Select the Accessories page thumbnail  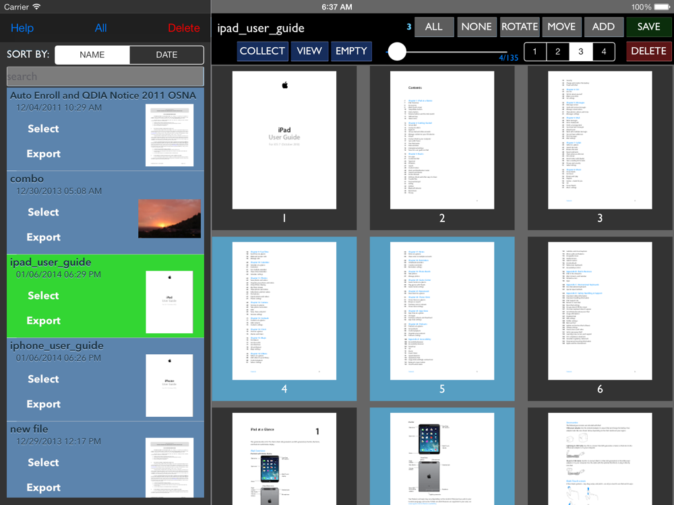[600, 459]
